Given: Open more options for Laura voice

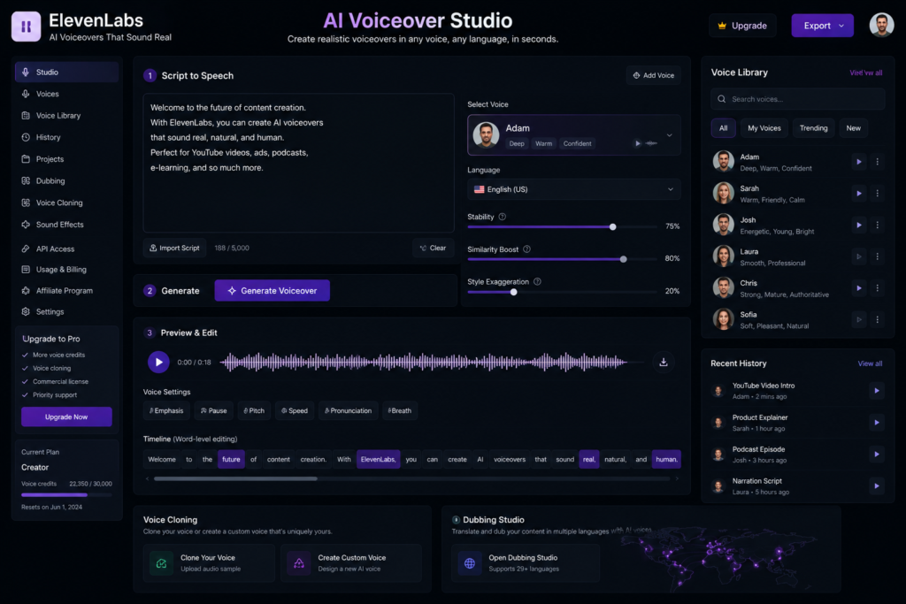Looking at the screenshot, I should 877,256.
